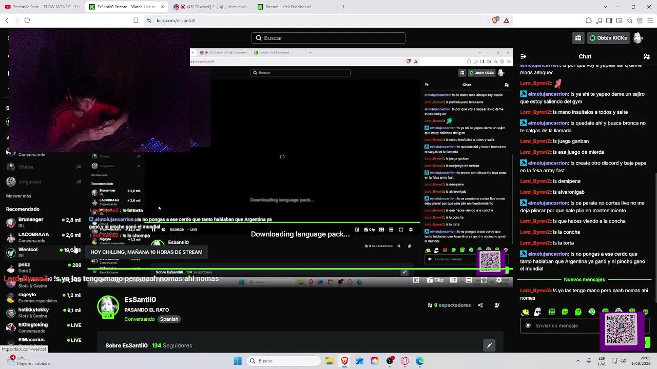View site information for kick.com
Viewport: 657px width, 369px height.
click(x=149, y=20)
